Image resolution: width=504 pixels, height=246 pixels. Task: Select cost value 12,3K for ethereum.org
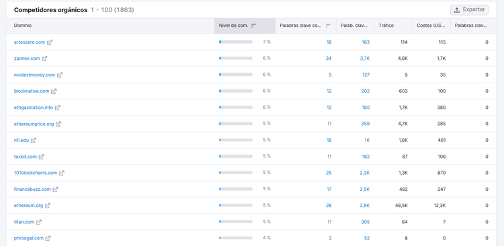(439, 206)
